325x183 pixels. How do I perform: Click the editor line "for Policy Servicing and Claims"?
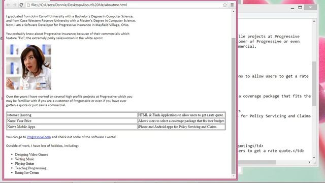tap(275, 116)
